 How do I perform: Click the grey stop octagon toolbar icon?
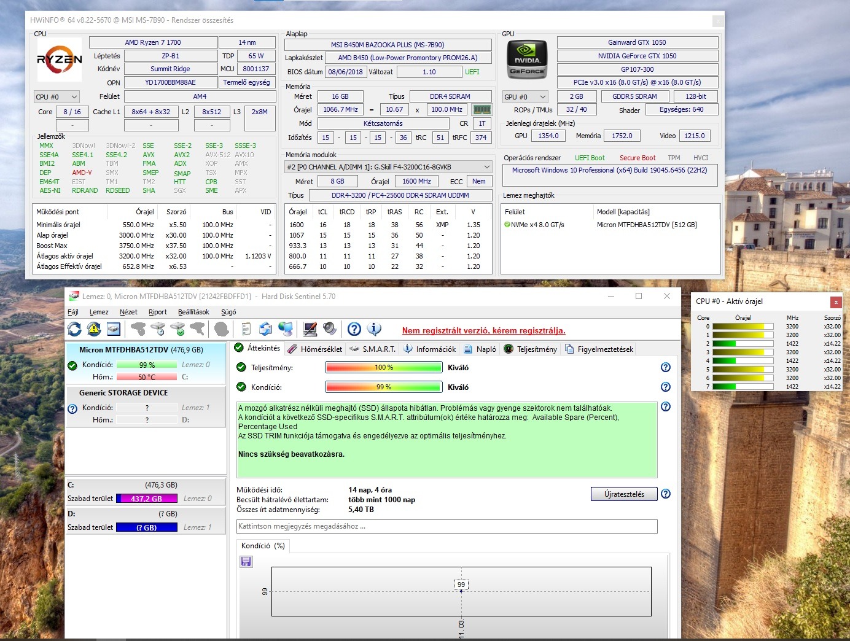click(221, 329)
